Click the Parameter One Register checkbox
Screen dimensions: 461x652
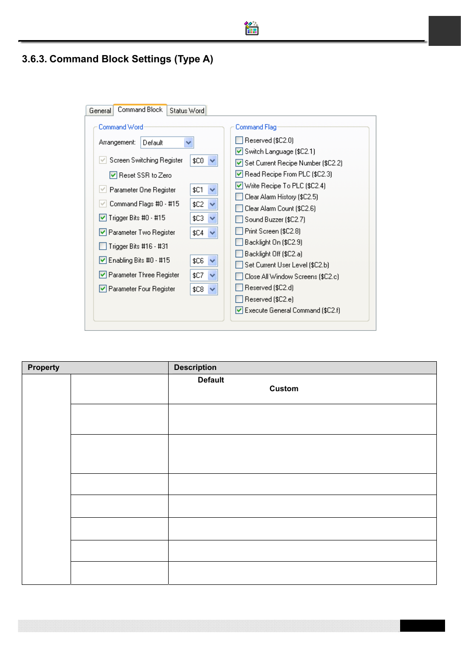(102, 190)
